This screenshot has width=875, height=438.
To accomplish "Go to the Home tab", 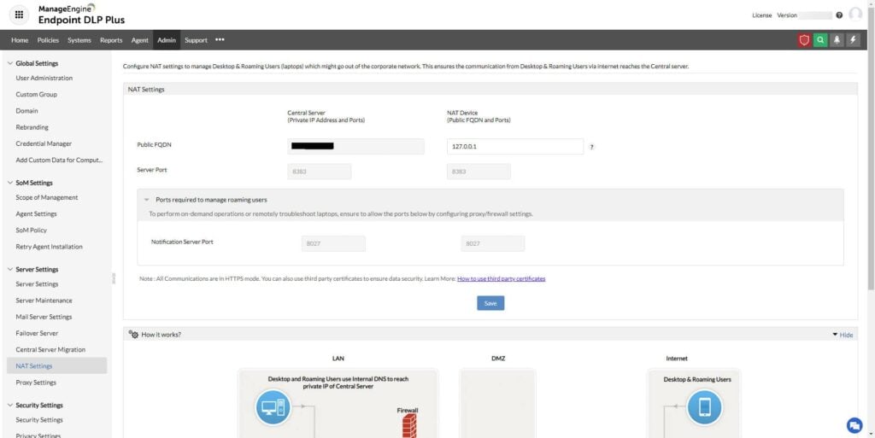I will click(x=20, y=40).
